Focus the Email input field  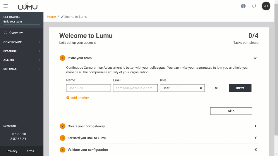[x=135, y=88]
